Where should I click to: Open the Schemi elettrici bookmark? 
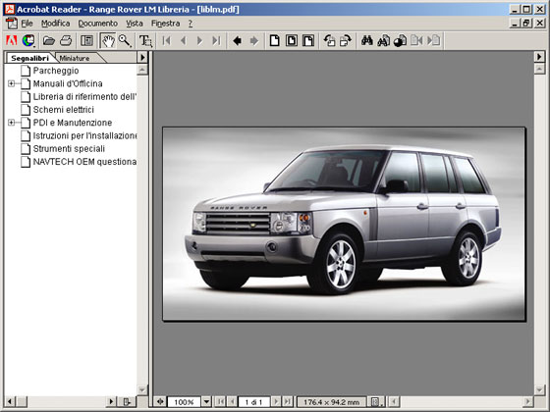[64, 110]
